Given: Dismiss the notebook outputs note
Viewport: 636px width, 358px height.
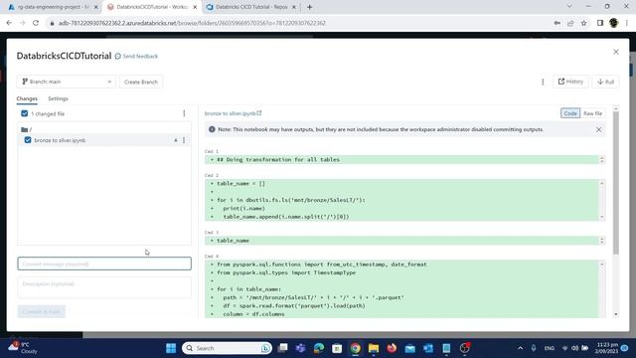Looking at the screenshot, I should pos(598,129).
